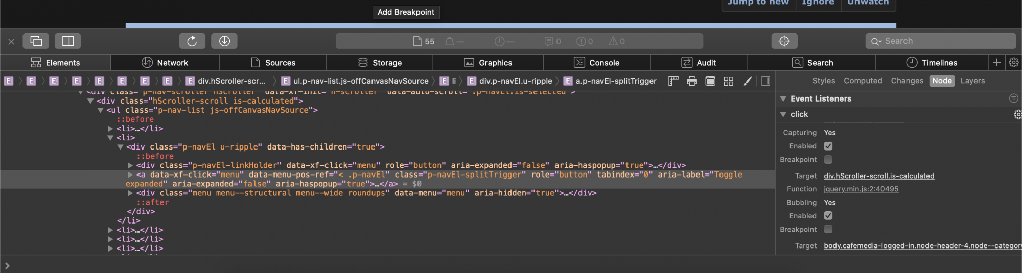Select div.hScroller-scr... breadcrumb item
This screenshot has height=273, width=1022.
tap(225, 81)
